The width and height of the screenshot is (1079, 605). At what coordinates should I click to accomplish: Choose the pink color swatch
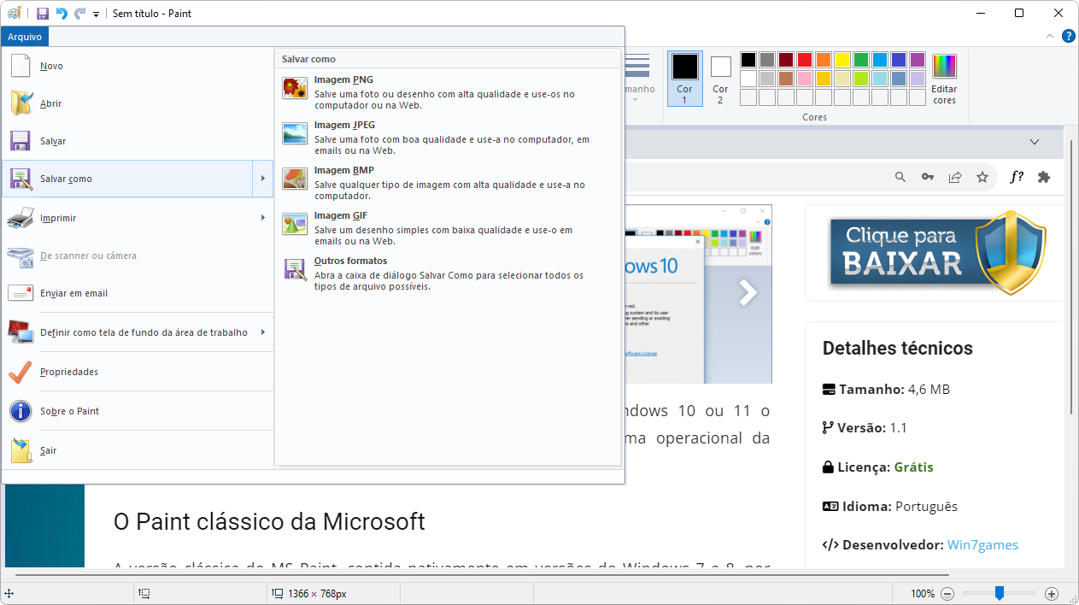point(805,79)
